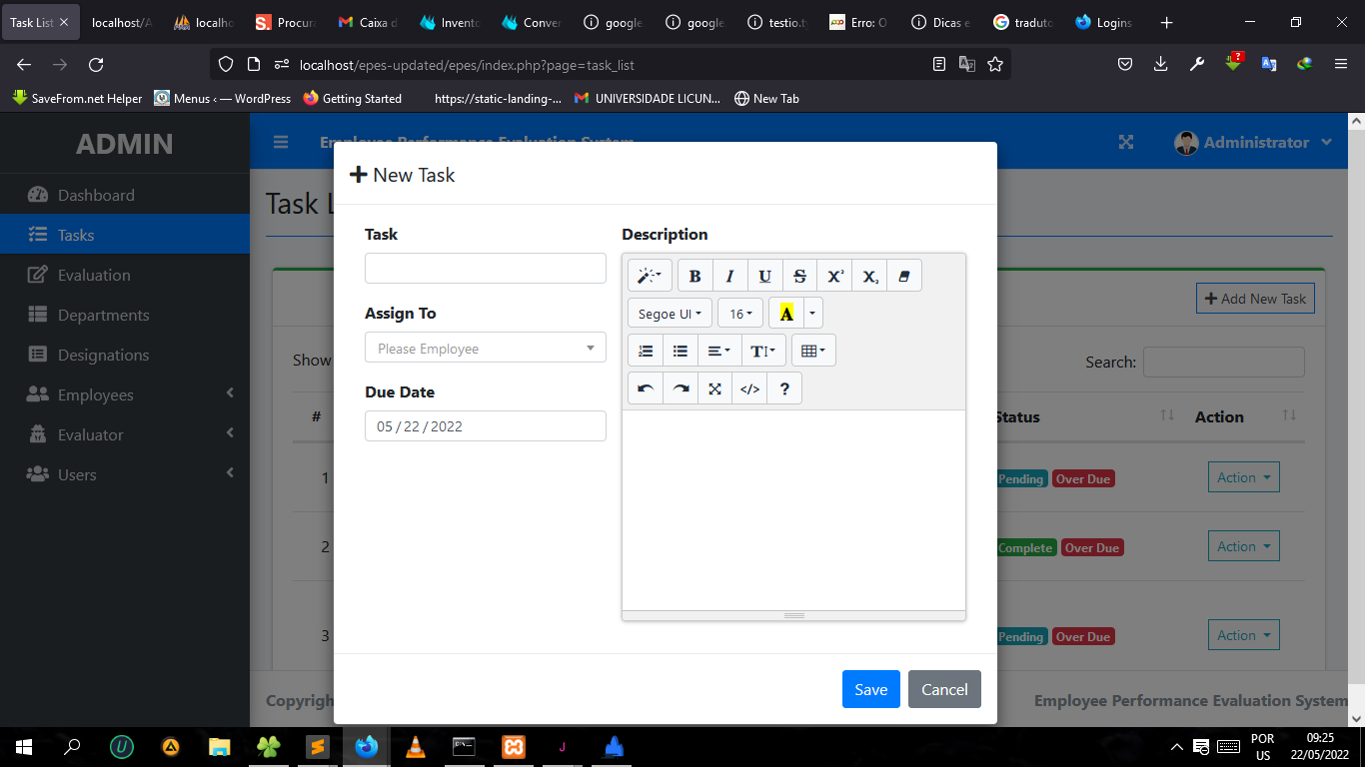Go back using the browser back arrow
The width and height of the screenshot is (1365, 767).
[24, 64]
